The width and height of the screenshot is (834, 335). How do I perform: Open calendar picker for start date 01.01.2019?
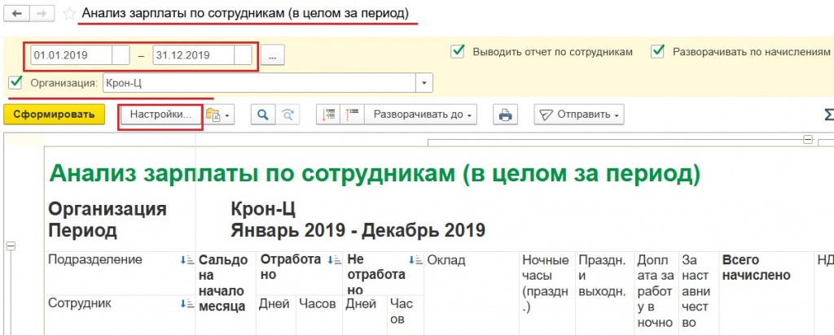pos(122,55)
